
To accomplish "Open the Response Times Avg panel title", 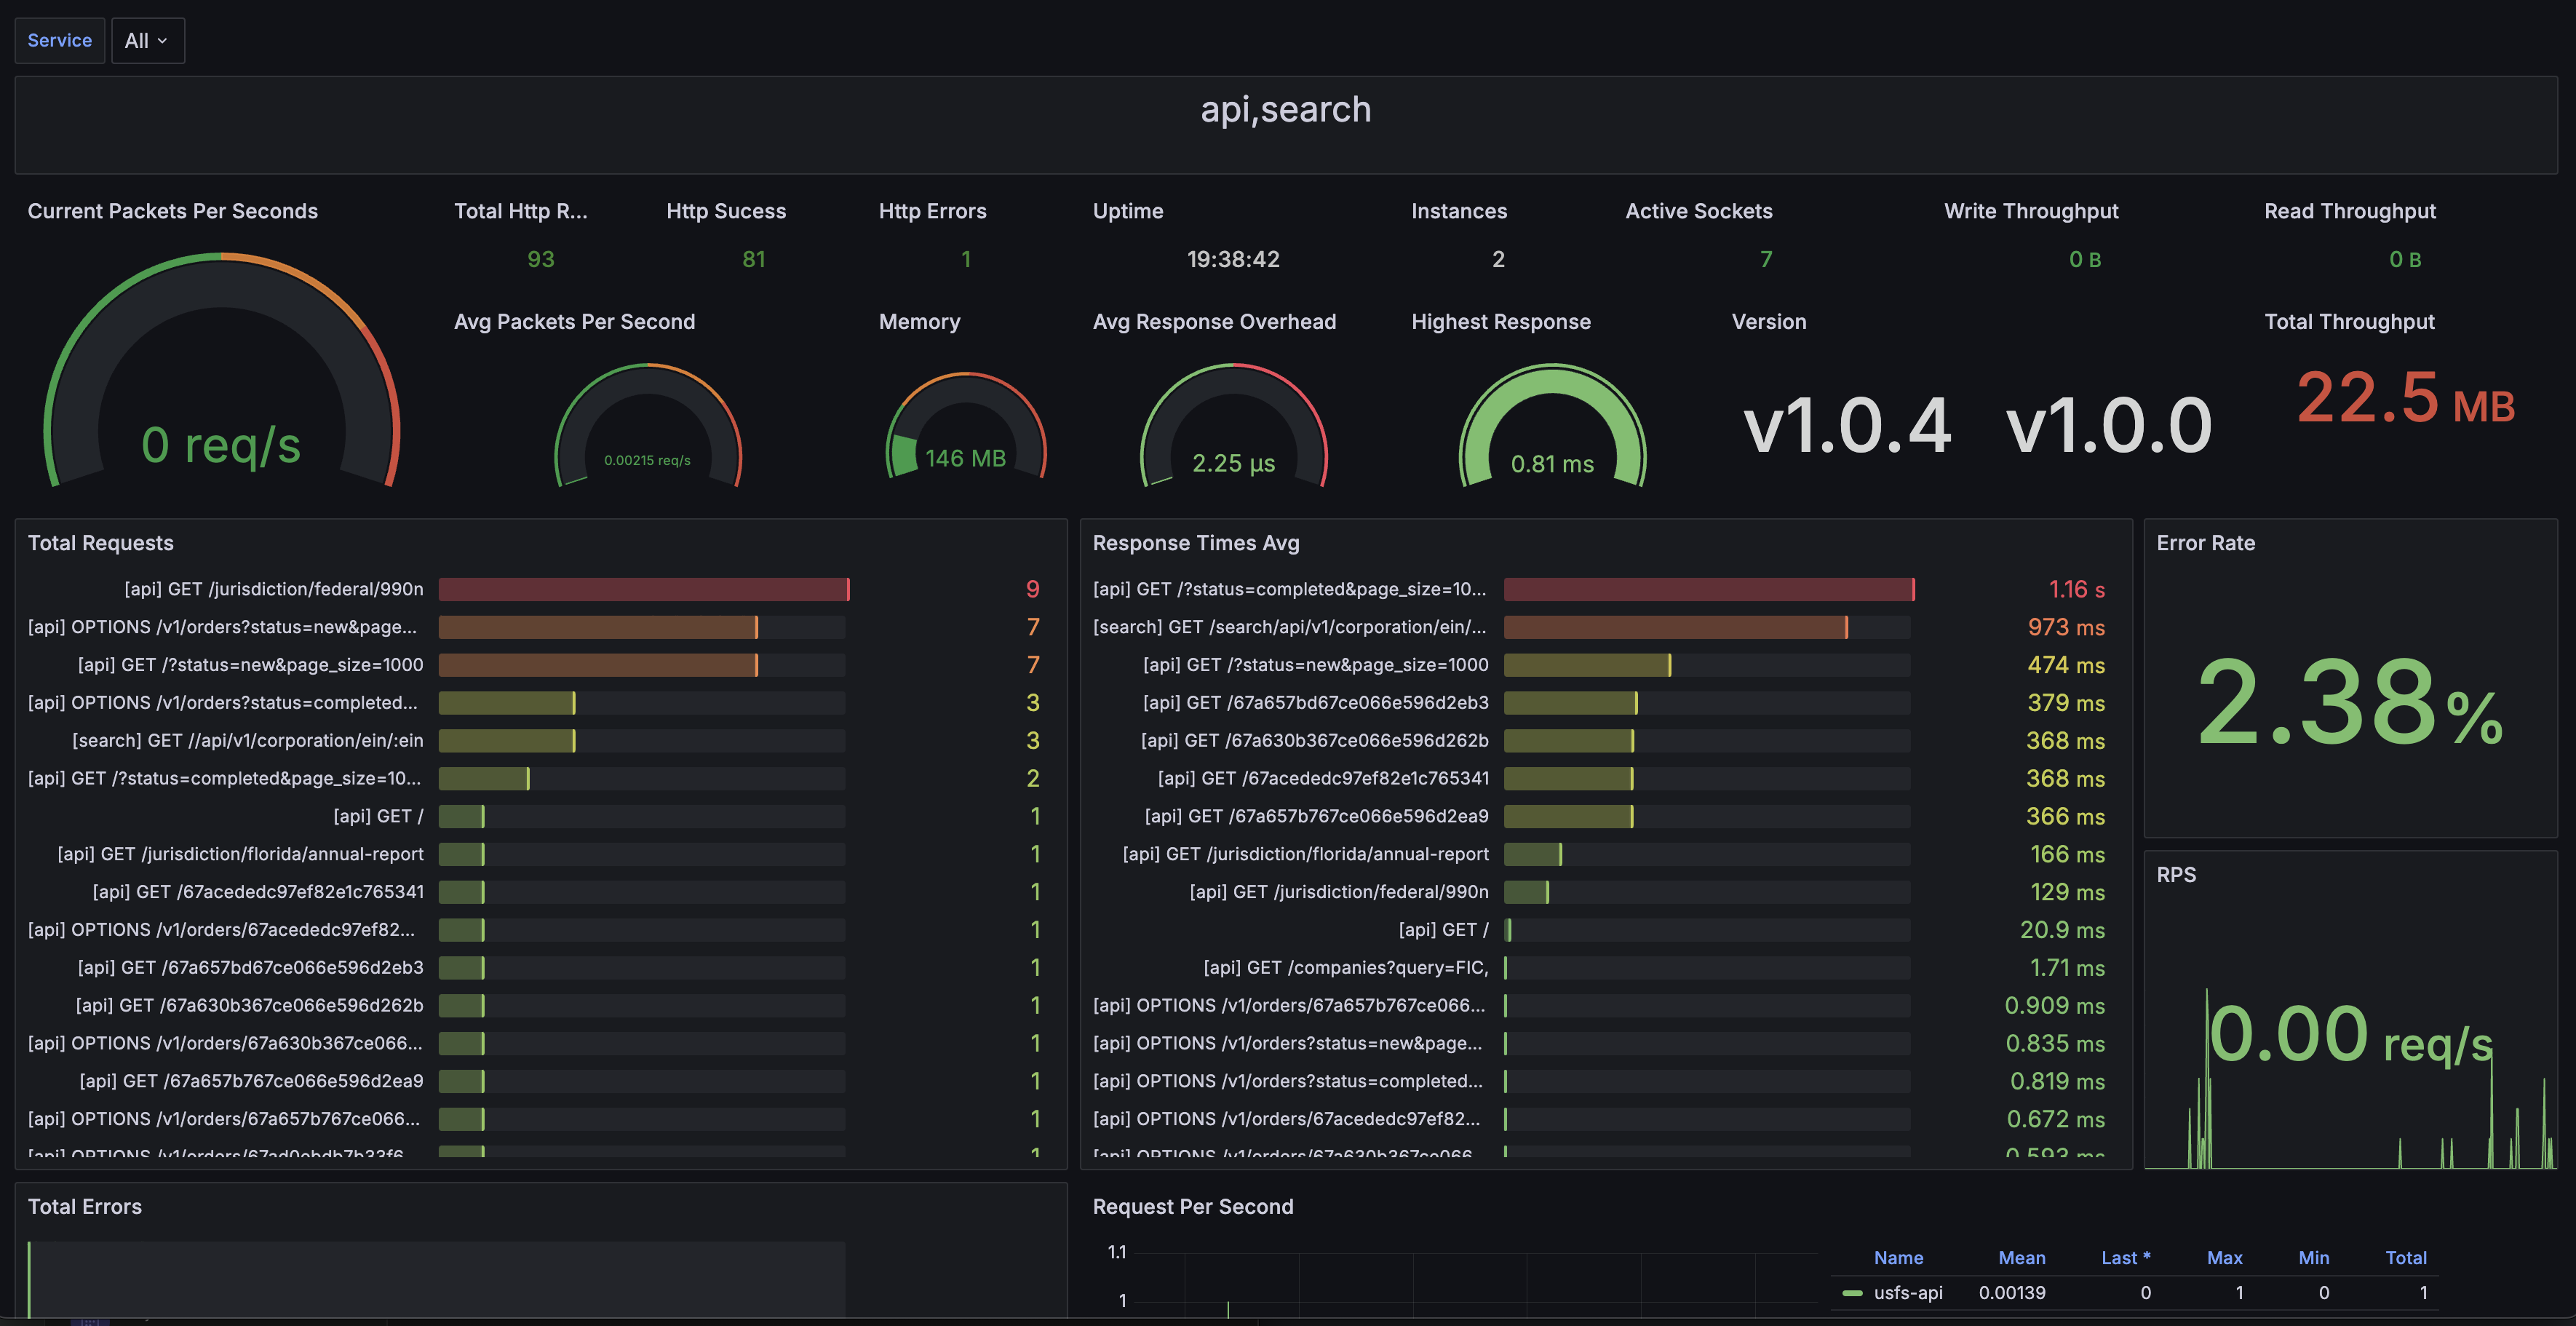I will (1195, 543).
